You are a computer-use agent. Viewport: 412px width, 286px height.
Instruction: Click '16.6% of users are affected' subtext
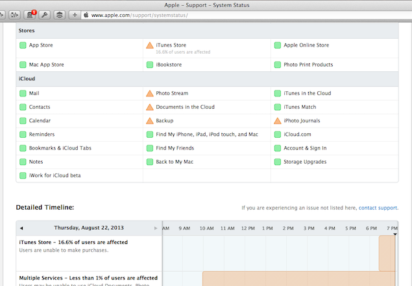pyautogui.click(x=183, y=52)
